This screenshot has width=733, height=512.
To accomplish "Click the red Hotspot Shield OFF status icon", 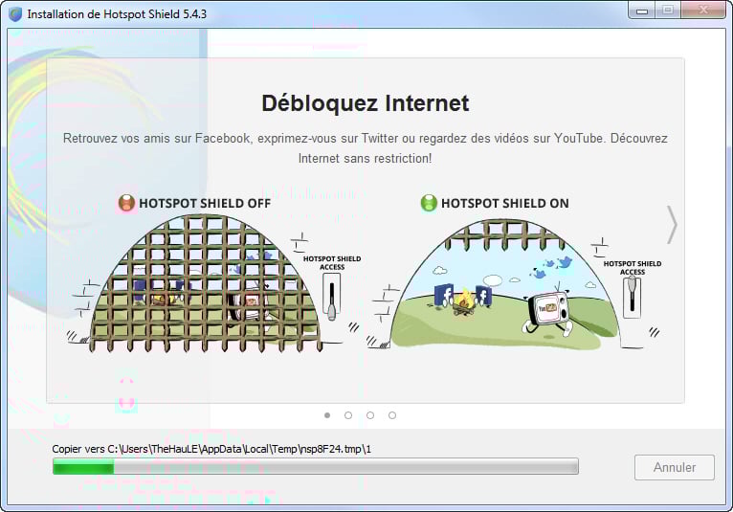I will click(126, 203).
